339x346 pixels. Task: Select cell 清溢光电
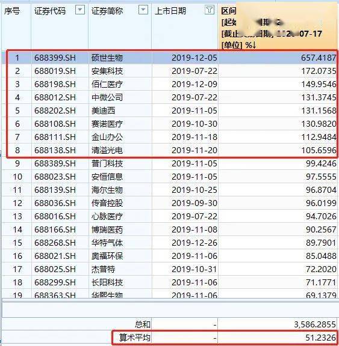107,151
